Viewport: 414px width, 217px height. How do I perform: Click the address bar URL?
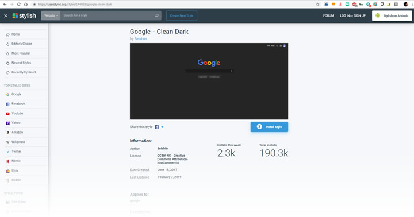pos(75,4)
